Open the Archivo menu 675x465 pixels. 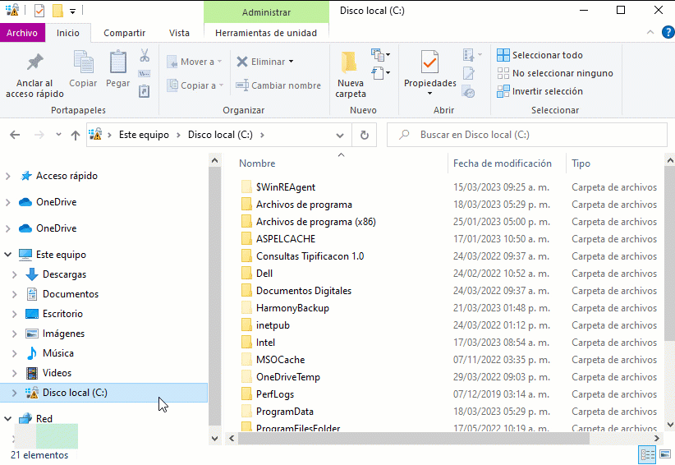(x=22, y=33)
